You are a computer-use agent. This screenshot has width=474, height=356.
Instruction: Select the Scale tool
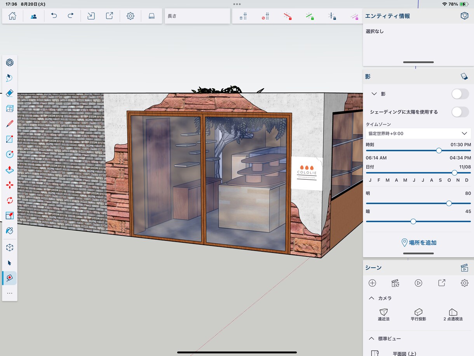pyautogui.click(x=10, y=216)
